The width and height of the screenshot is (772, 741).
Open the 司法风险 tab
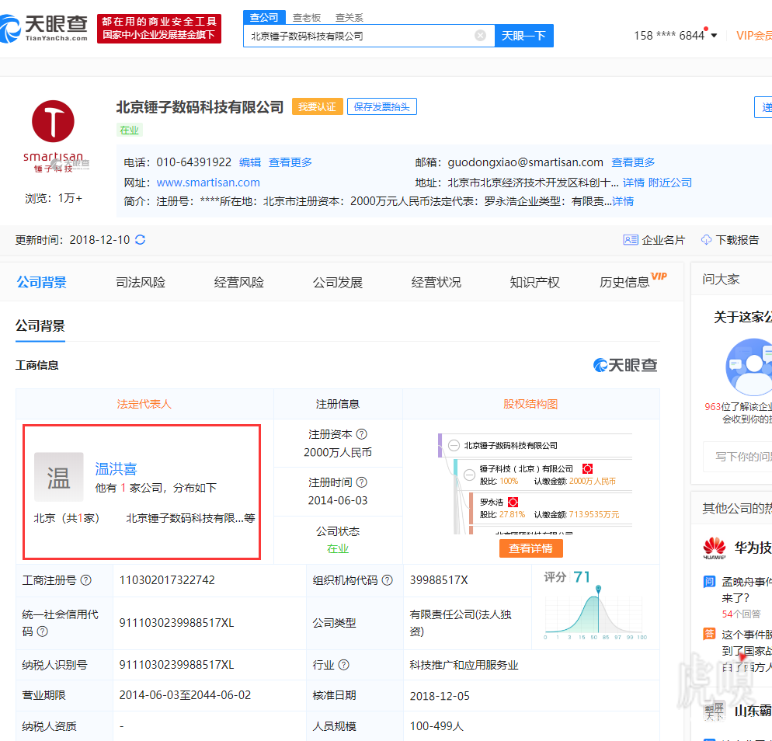click(x=141, y=282)
